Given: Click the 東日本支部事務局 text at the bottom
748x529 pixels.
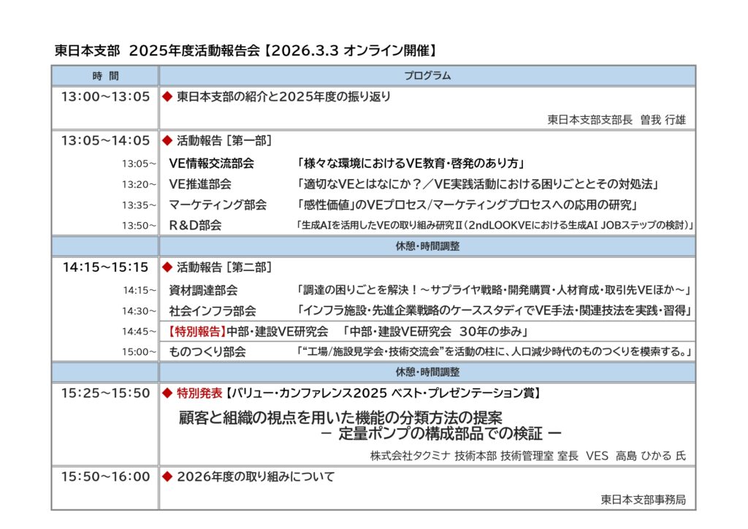Looking at the screenshot, I should pyautogui.click(x=644, y=500).
